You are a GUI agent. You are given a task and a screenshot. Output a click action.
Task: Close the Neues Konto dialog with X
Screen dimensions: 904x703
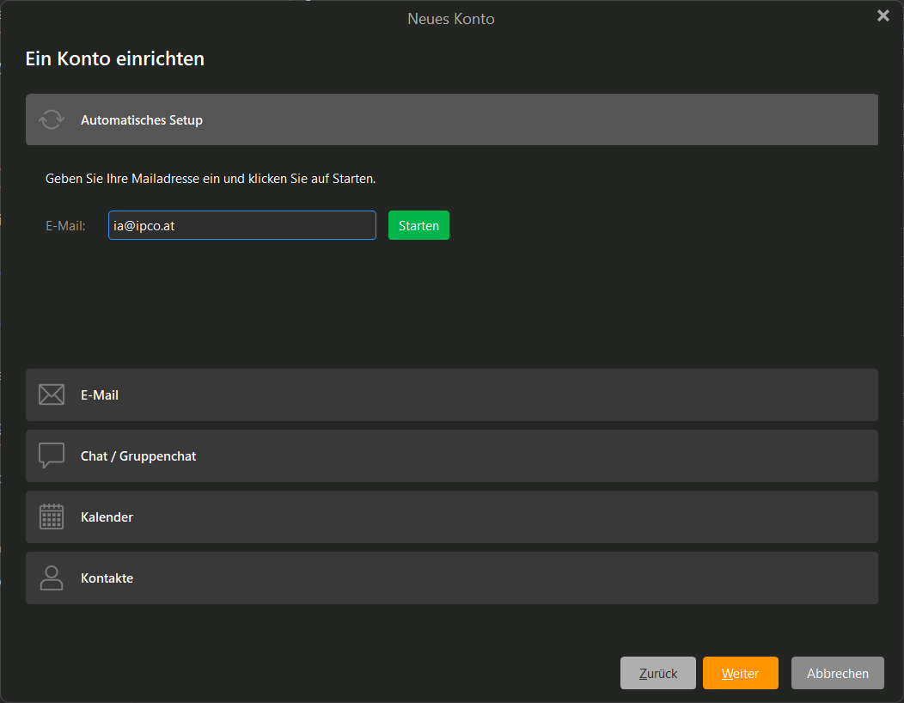pyautogui.click(x=883, y=16)
